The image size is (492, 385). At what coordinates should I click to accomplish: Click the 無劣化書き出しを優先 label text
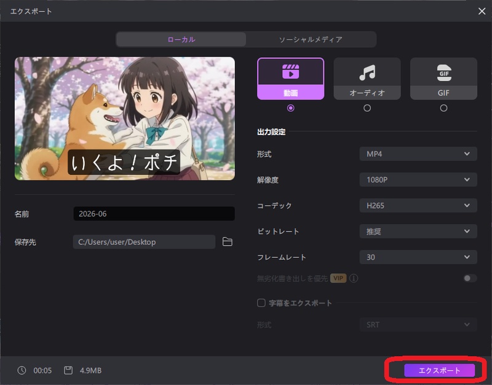click(x=292, y=278)
